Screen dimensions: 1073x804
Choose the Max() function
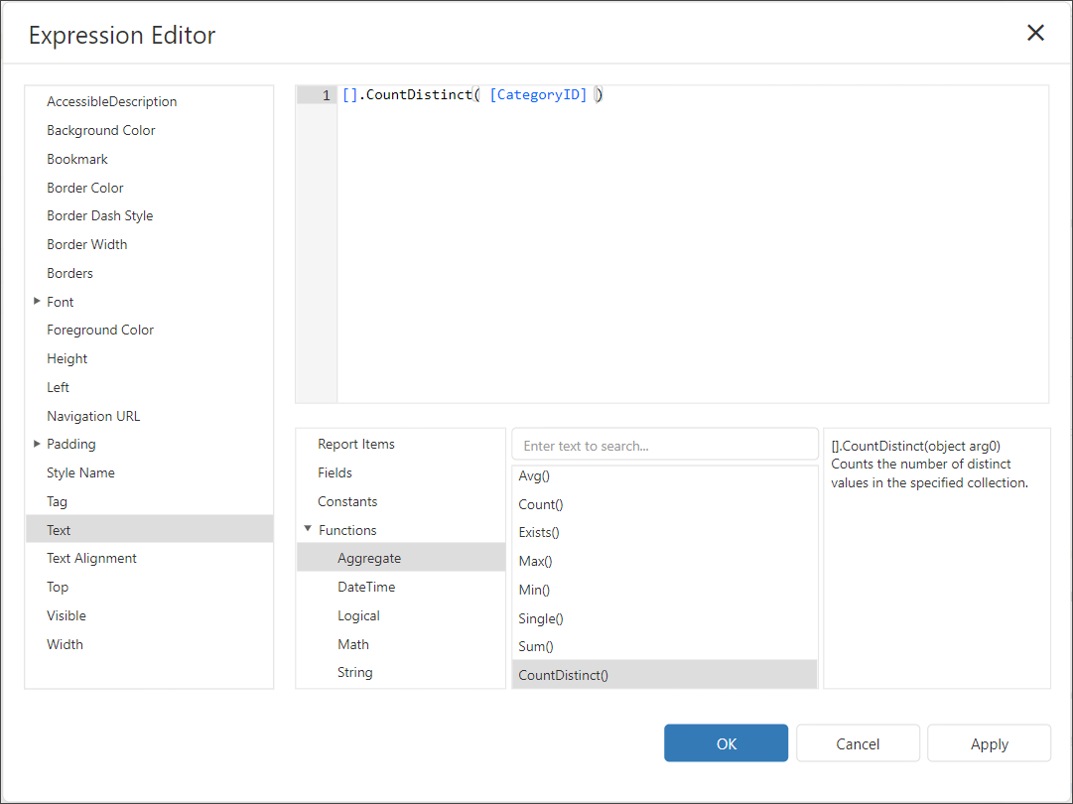pyautogui.click(x=664, y=561)
